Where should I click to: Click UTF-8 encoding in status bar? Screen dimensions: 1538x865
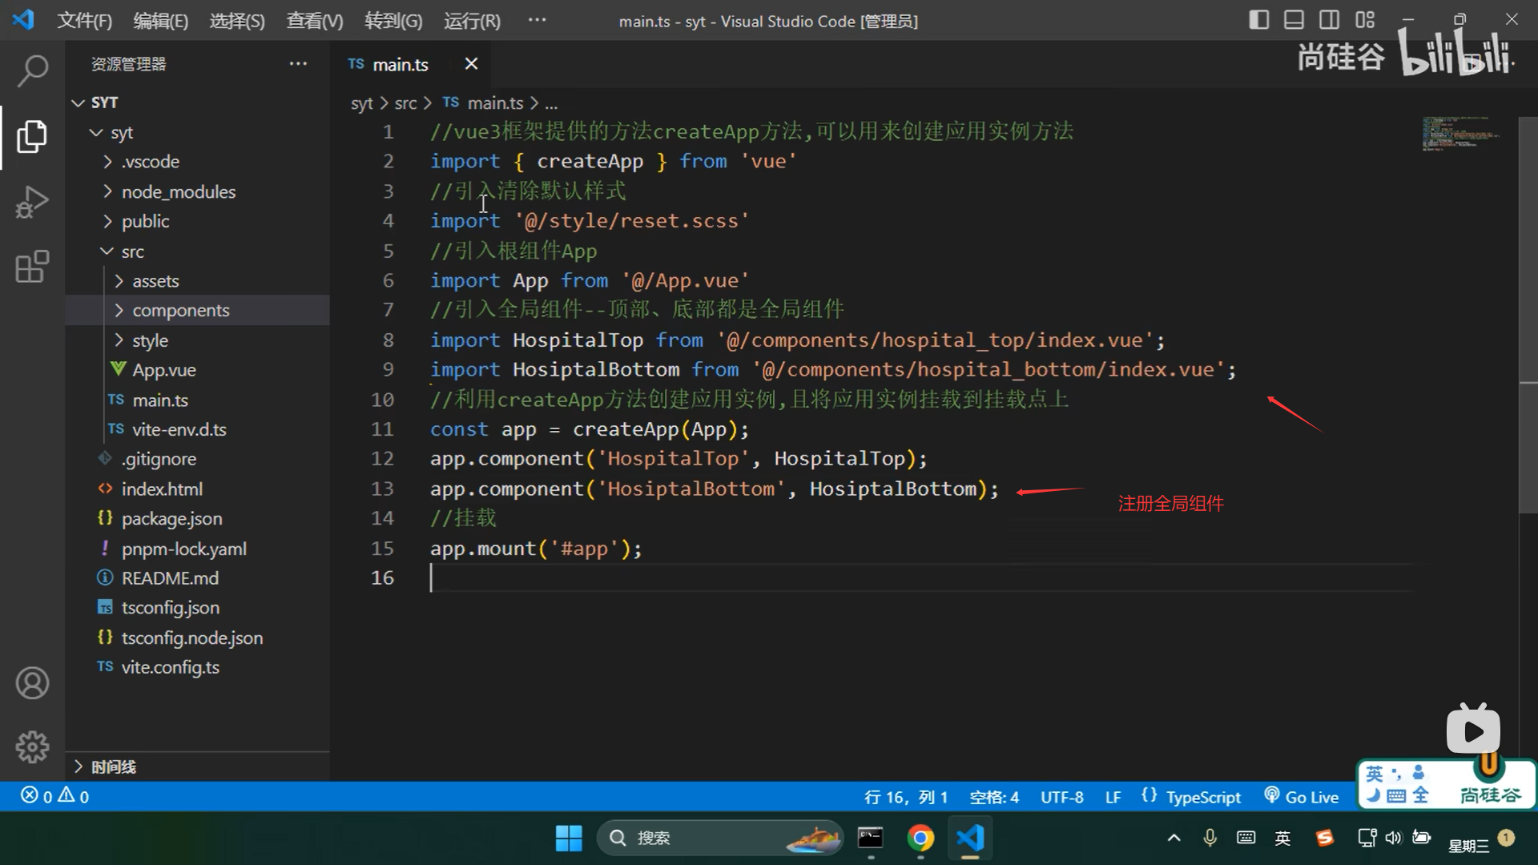[x=1061, y=797]
